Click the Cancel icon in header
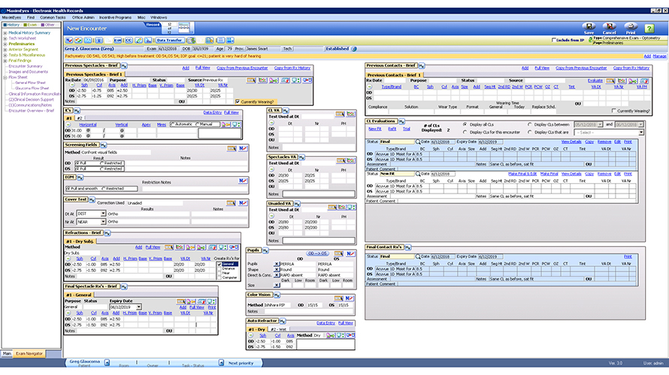Viewport: 669px width, 375px height. tap(610, 27)
